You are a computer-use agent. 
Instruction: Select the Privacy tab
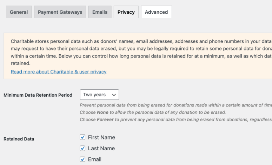pyautogui.click(x=126, y=12)
